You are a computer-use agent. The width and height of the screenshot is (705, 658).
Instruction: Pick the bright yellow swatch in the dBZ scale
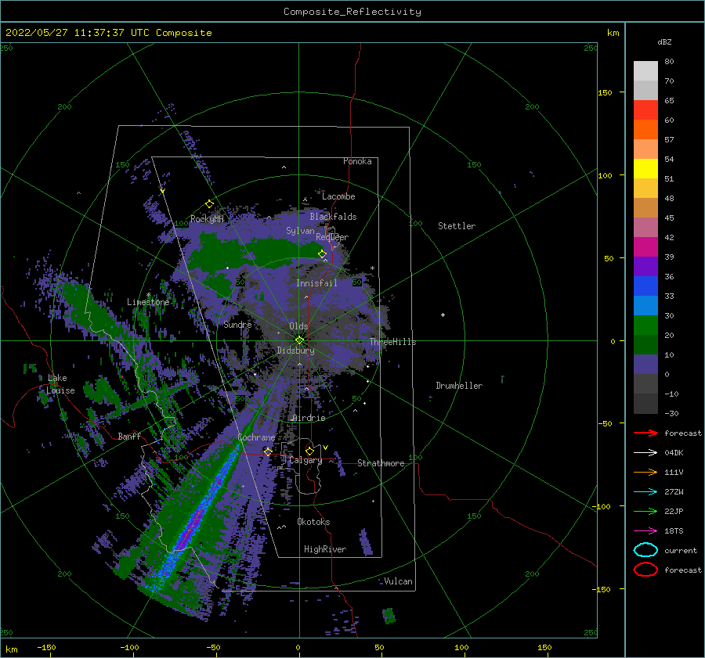tap(645, 169)
